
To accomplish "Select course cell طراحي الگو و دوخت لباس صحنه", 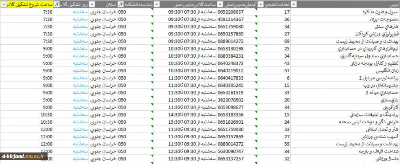I will click(x=345, y=122).
